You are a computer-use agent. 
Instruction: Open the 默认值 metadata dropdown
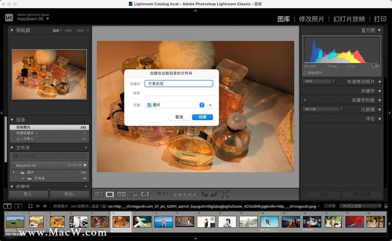point(323,109)
